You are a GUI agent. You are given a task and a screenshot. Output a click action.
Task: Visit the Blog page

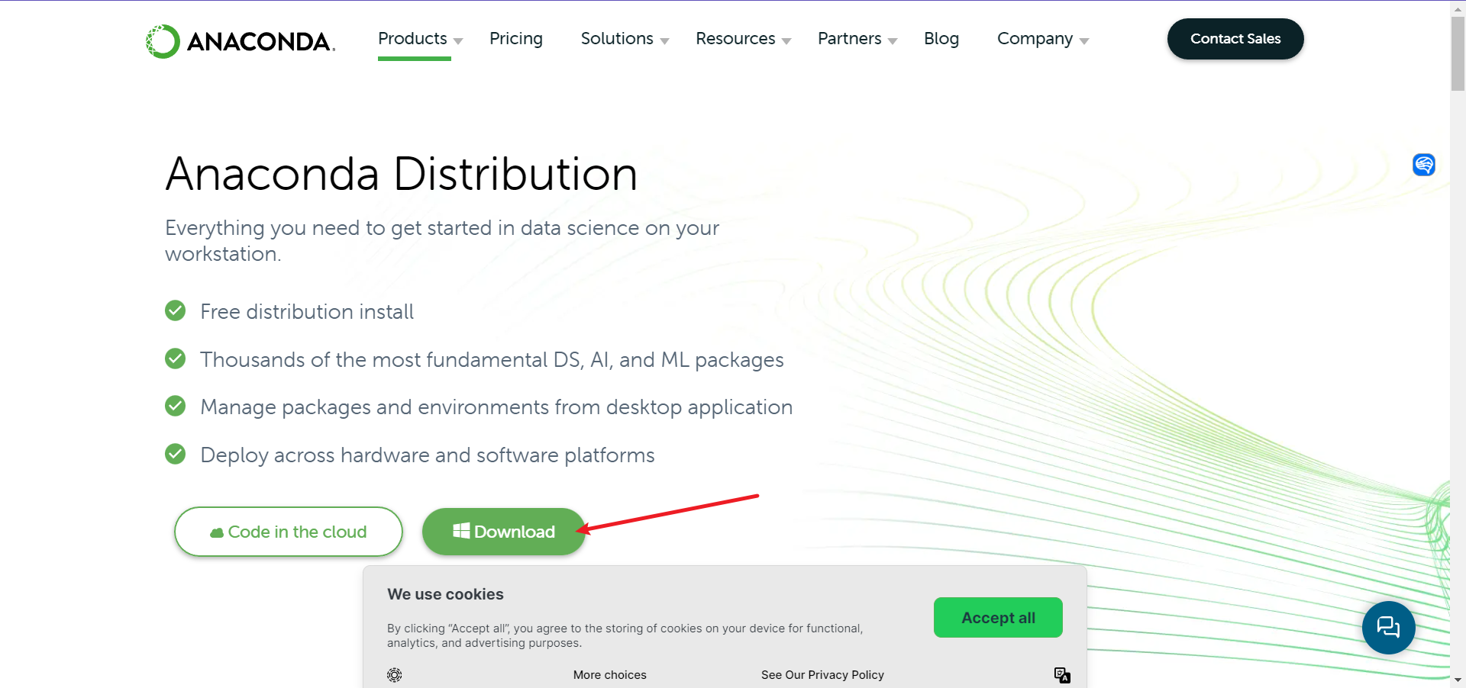point(941,38)
